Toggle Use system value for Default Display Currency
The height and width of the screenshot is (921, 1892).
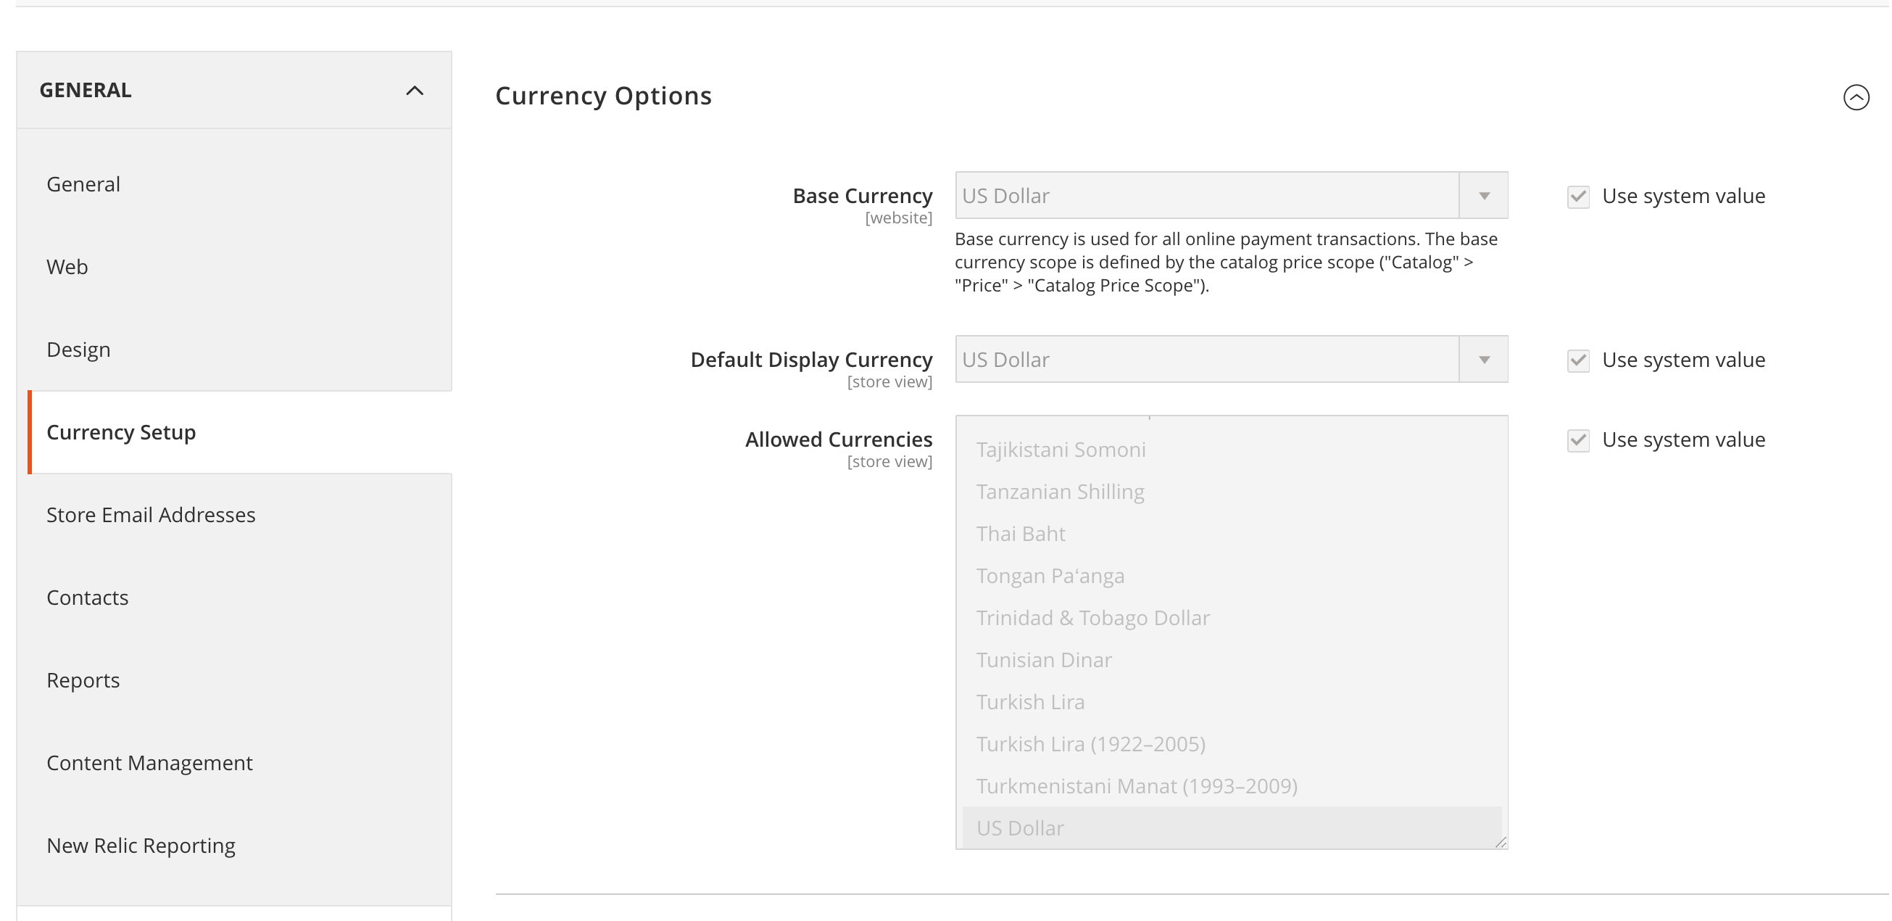1576,360
